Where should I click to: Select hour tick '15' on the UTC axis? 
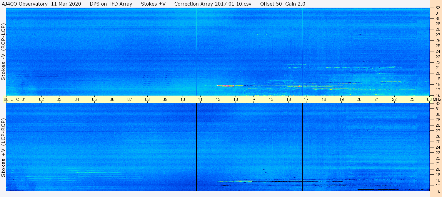pyautogui.click(x=271, y=99)
